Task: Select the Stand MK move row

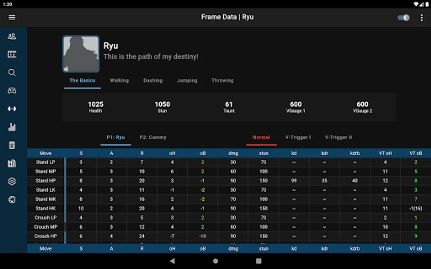Action: click(229, 199)
